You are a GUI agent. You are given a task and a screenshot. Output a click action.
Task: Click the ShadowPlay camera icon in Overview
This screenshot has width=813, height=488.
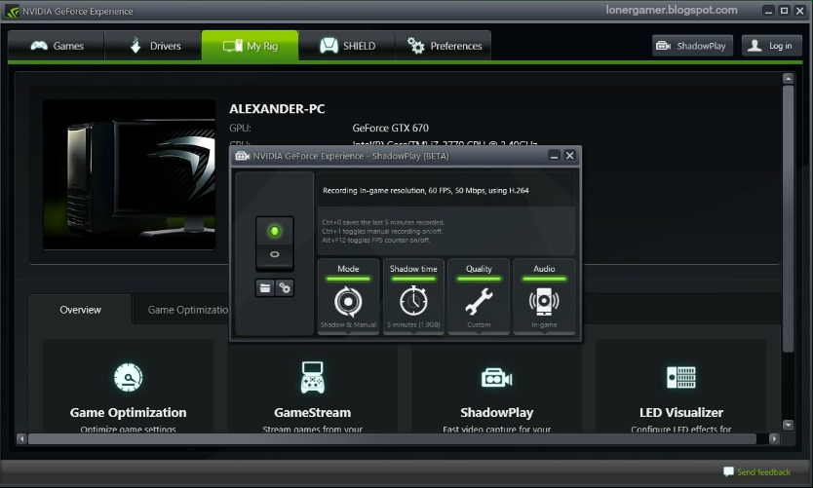[x=497, y=378]
